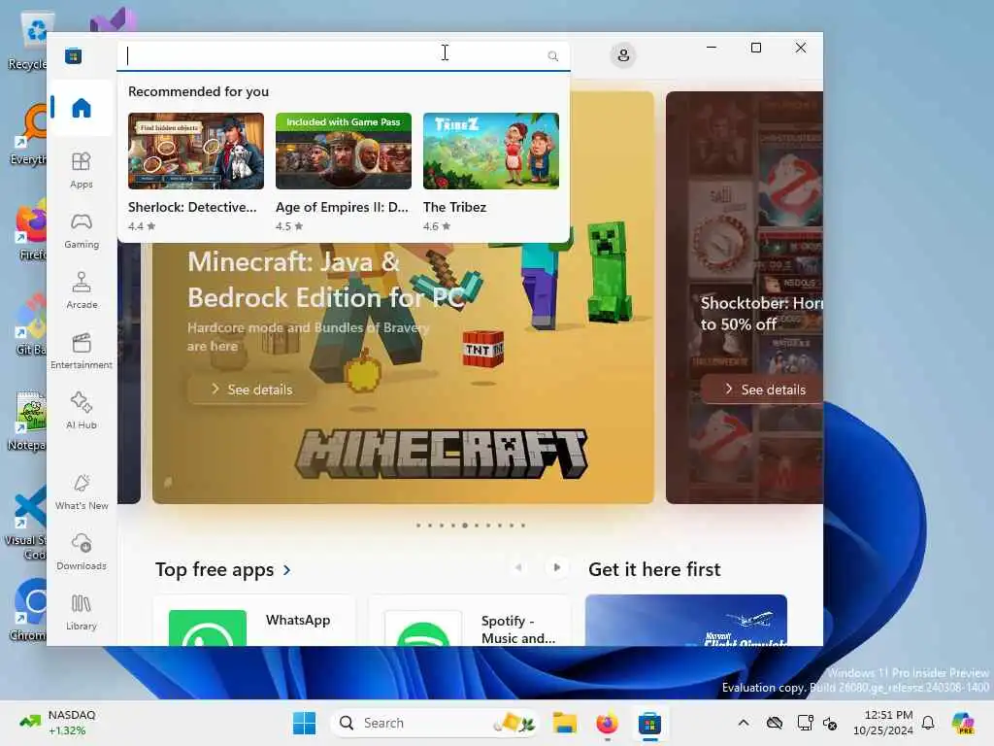Open the Apps section
Viewport: 994px width, 746px height.
click(82, 170)
